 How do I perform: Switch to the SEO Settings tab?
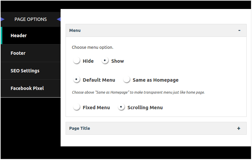[x=30, y=71]
